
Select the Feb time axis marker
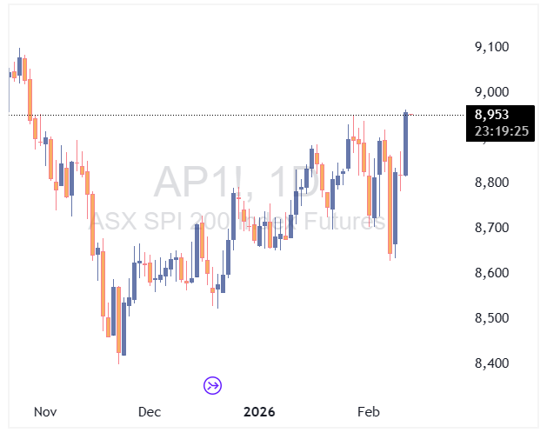[x=369, y=412]
